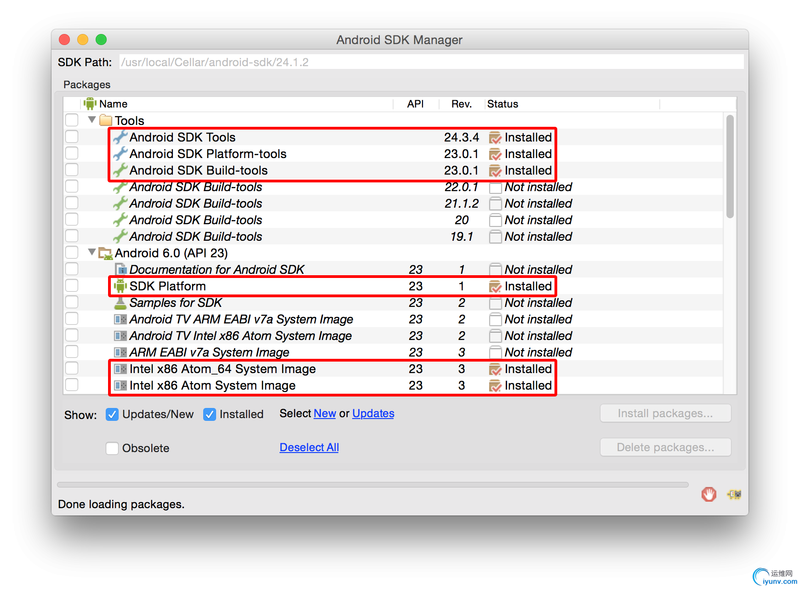This screenshot has width=800, height=589.
Task: Click the wrench icon of Build-tools 21.1.2
Action: pos(120,203)
